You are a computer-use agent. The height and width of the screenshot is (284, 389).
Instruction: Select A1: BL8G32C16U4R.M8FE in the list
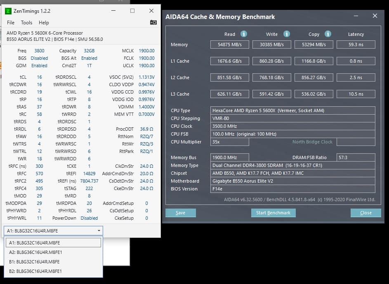coord(53,243)
